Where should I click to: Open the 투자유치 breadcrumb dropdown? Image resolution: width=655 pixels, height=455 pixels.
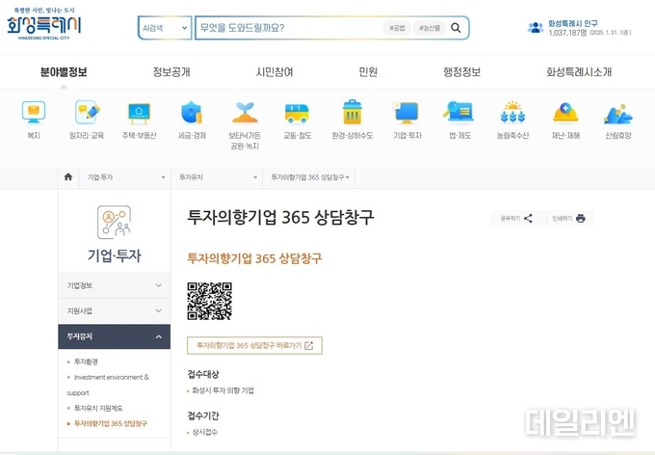(217, 177)
